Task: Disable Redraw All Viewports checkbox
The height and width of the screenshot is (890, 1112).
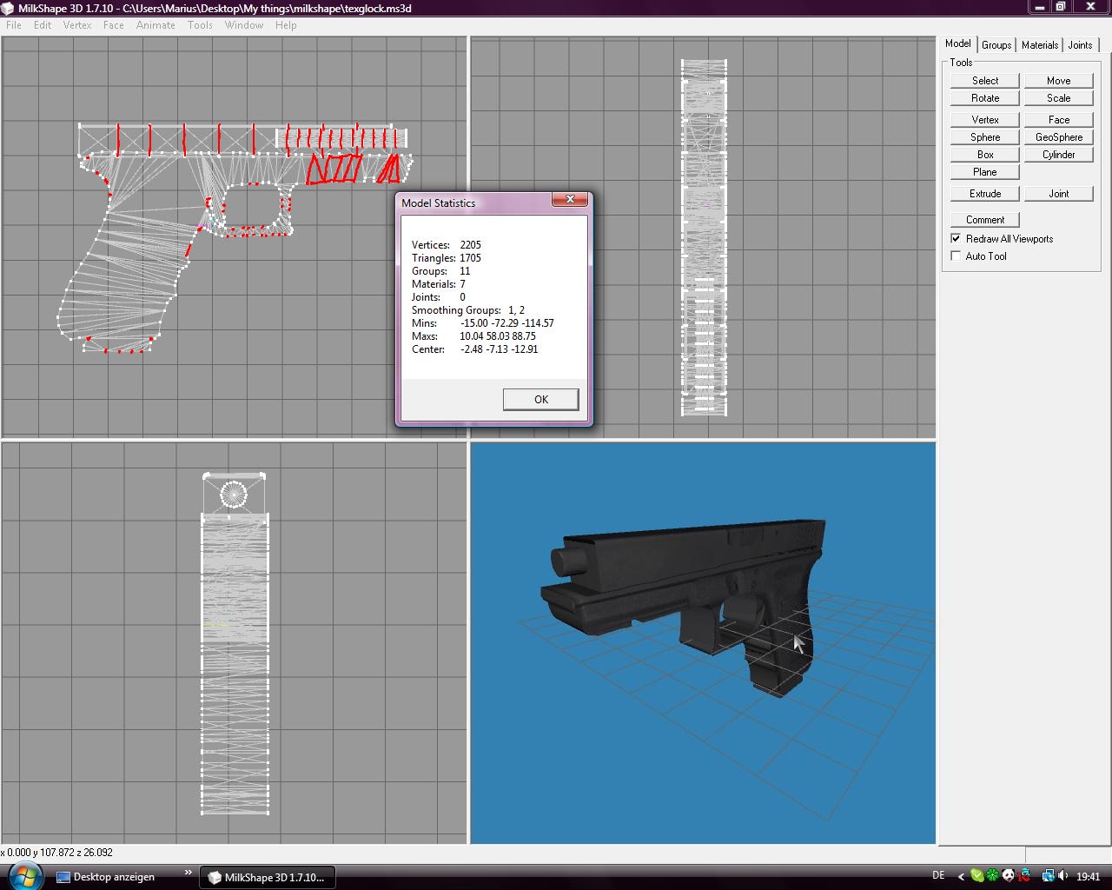Action: 956,239
